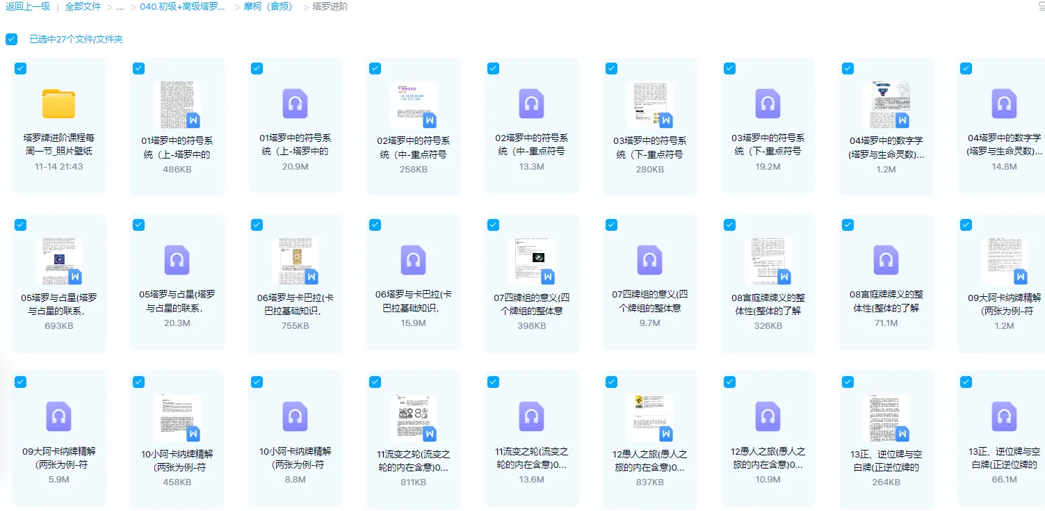Open Word thumbnail of 02 document (258KB)
1045x511 pixels.
pyautogui.click(x=414, y=105)
